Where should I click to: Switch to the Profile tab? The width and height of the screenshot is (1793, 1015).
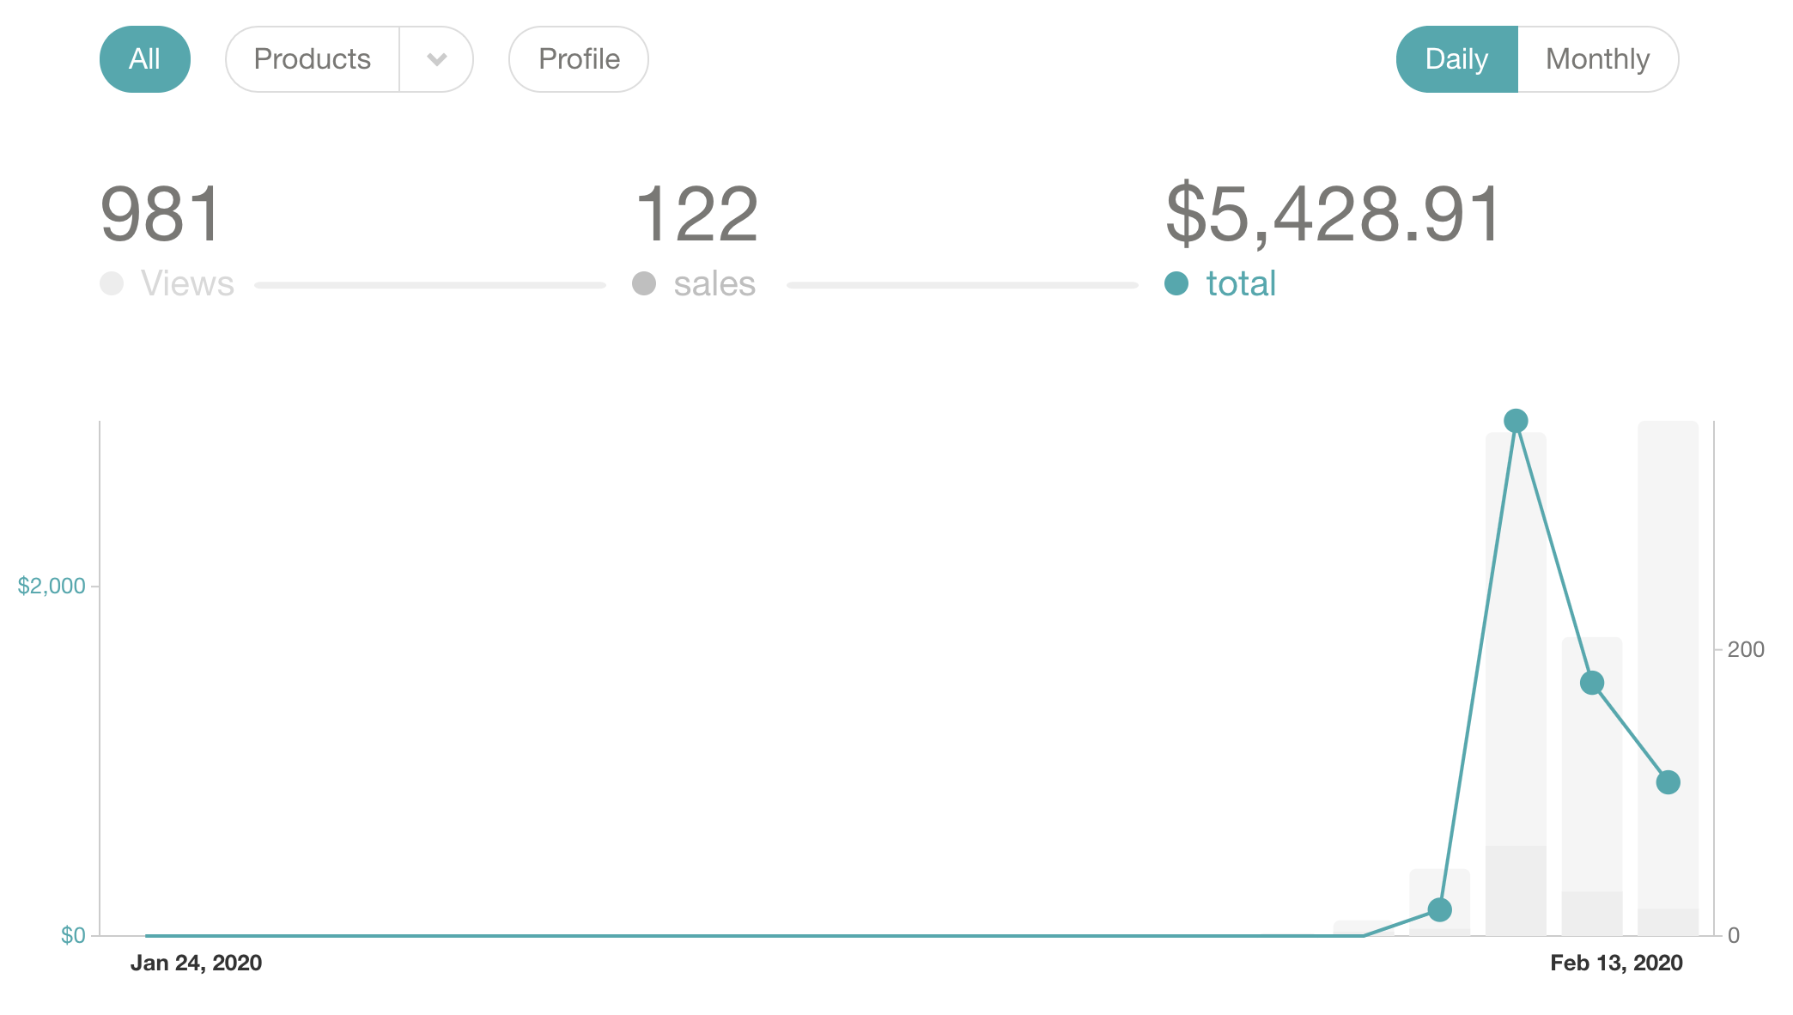point(578,59)
